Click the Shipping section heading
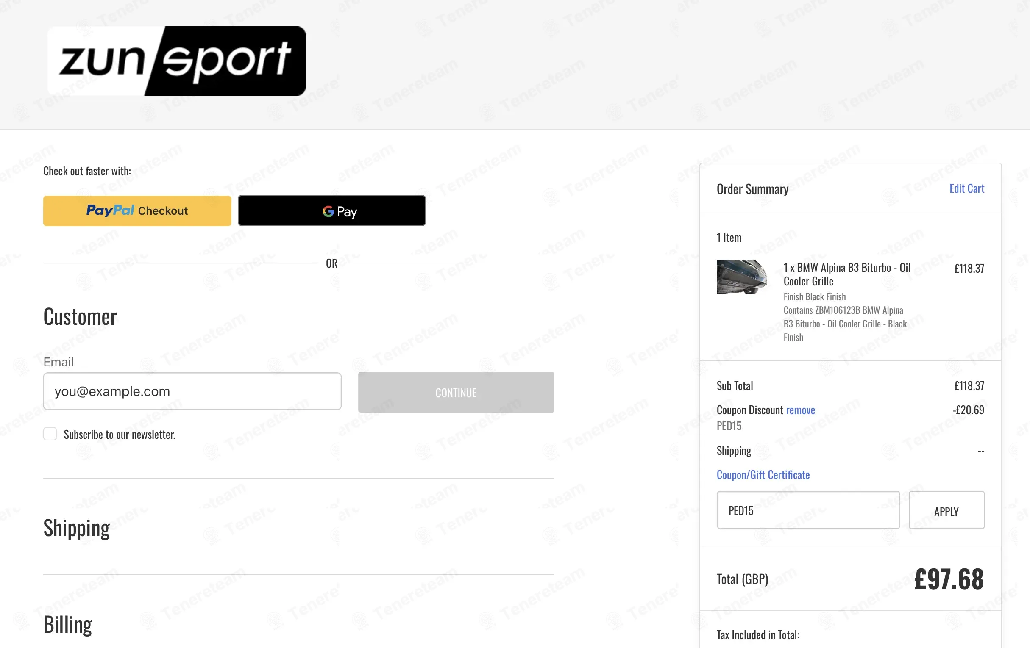Viewport: 1030px width, 648px height. (77, 528)
